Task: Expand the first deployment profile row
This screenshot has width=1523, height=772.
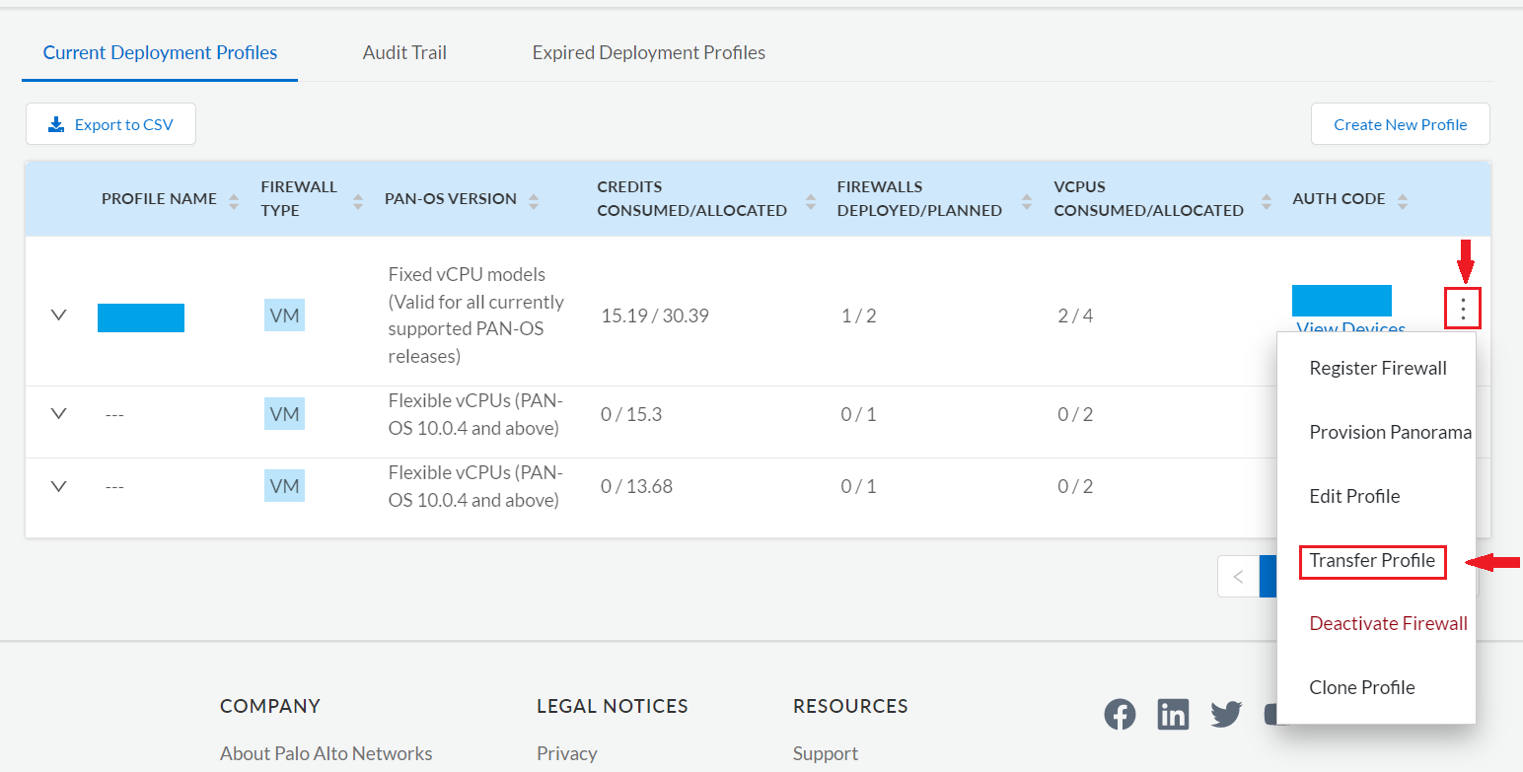Action: point(58,316)
